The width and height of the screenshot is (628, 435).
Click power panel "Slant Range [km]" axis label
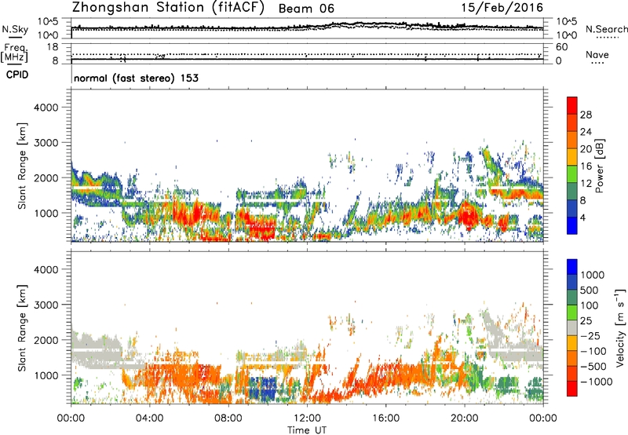[x=22, y=166]
